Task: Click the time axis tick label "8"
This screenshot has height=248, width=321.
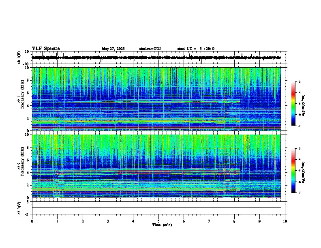Action: (234, 221)
